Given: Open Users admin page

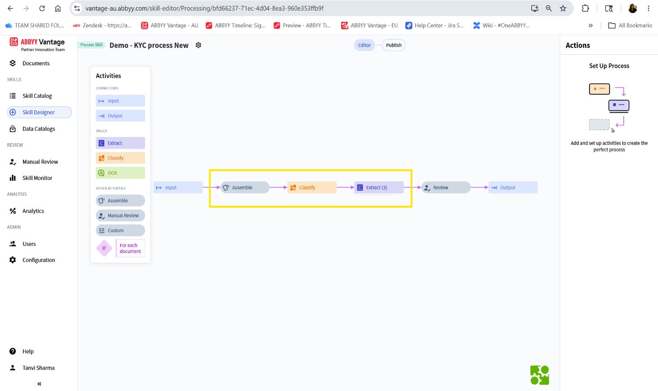Looking at the screenshot, I should tap(29, 244).
